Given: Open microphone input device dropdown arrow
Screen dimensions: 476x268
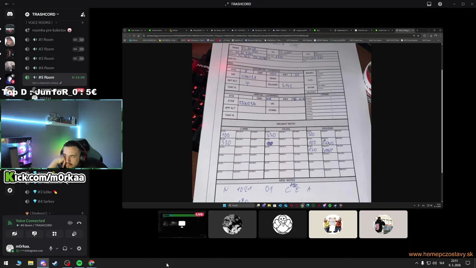Looking at the screenshot, I should click(x=57, y=248).
